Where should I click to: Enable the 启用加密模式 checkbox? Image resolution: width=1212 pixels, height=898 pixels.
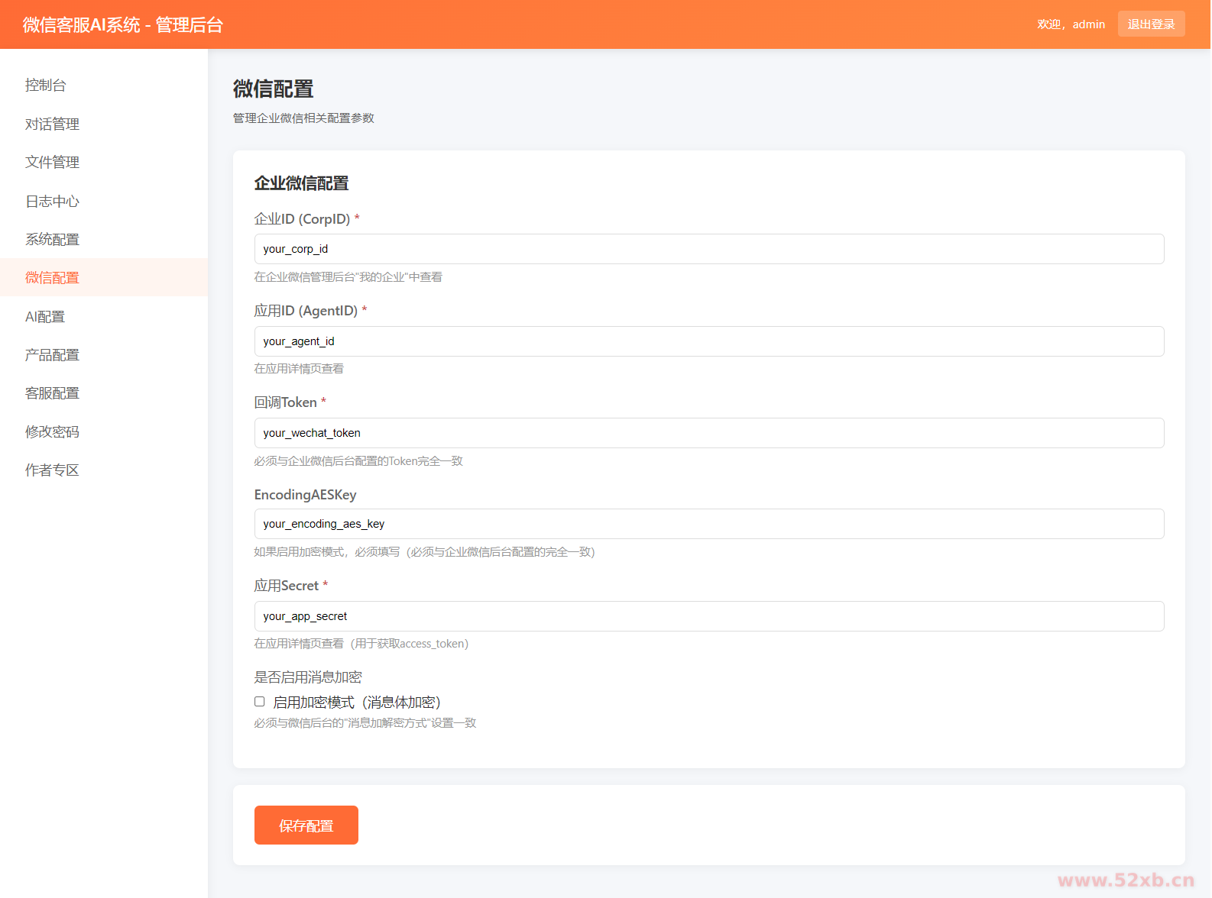pyautogui.click(x=260, y=702)
